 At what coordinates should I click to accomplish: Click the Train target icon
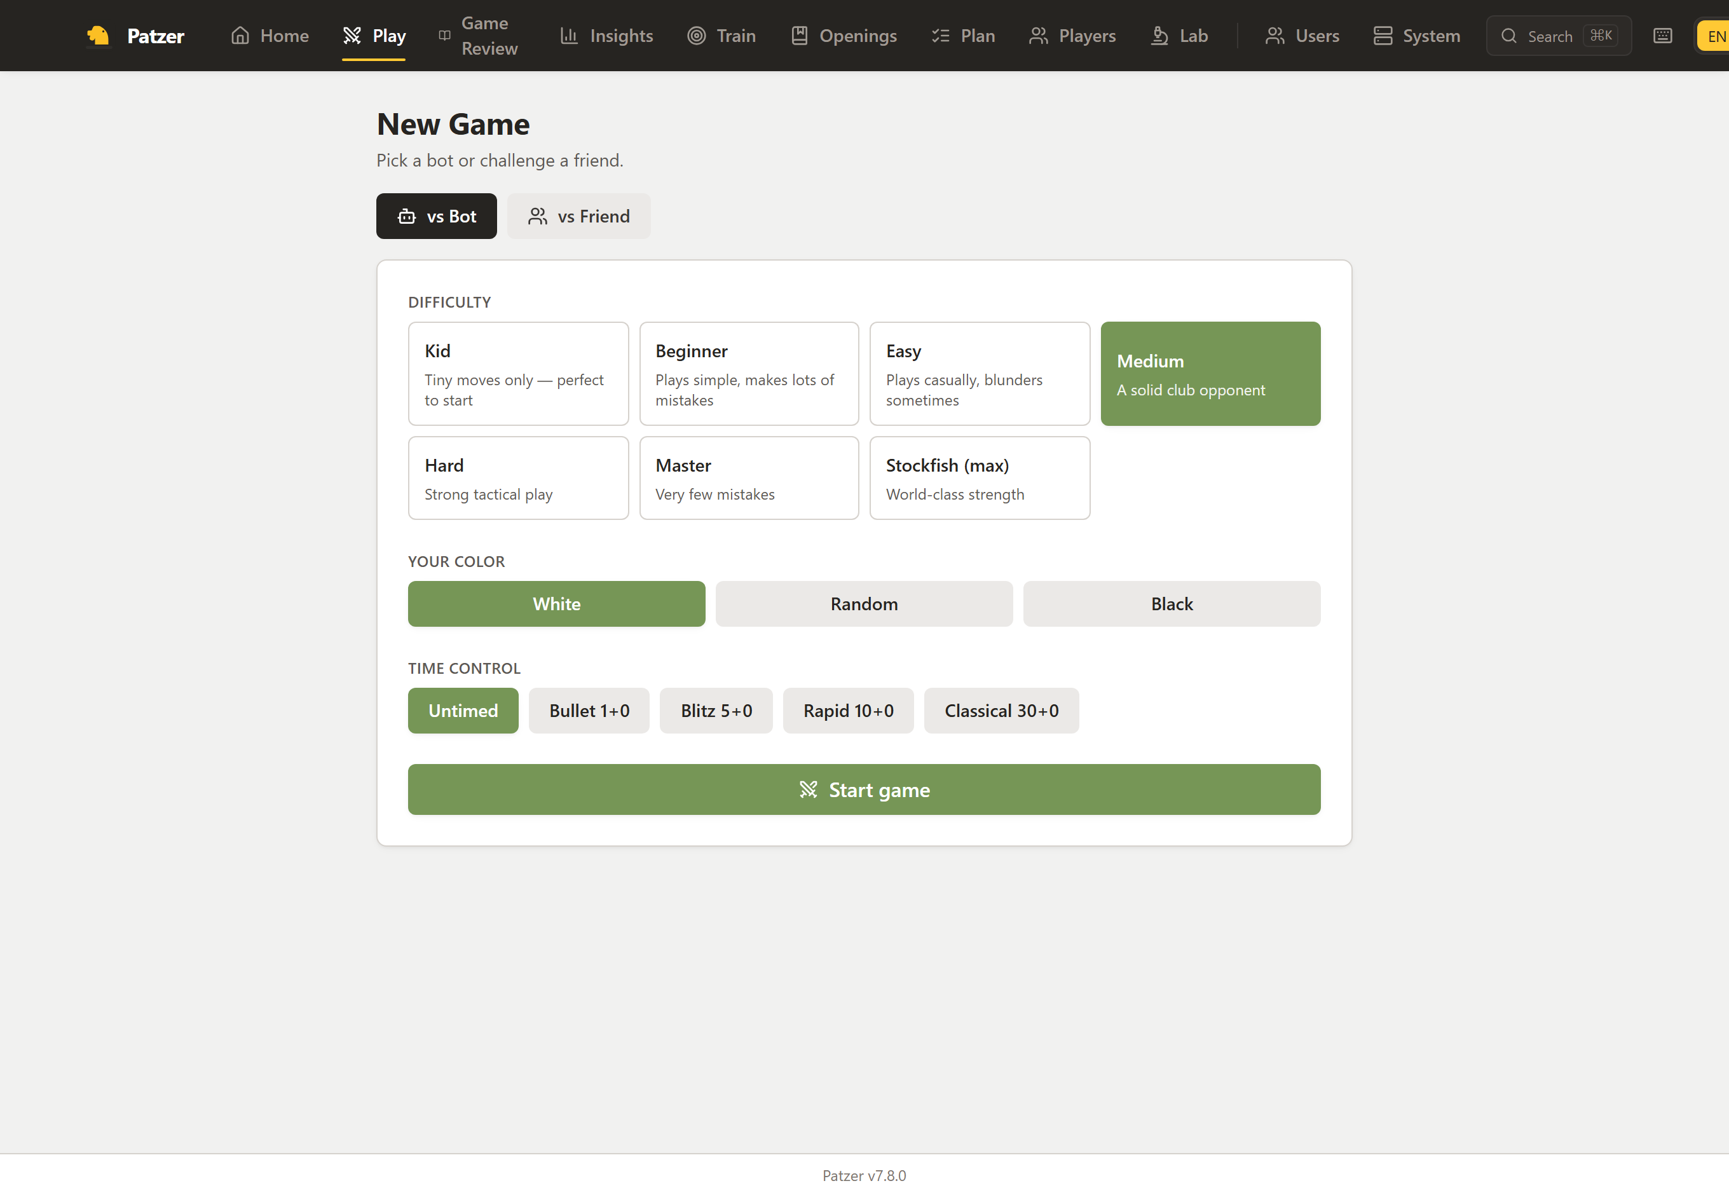(697, 35)
